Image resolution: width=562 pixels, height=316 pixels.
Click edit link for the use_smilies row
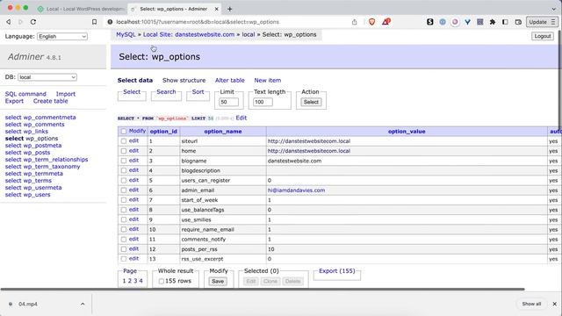tap(133, 219)
